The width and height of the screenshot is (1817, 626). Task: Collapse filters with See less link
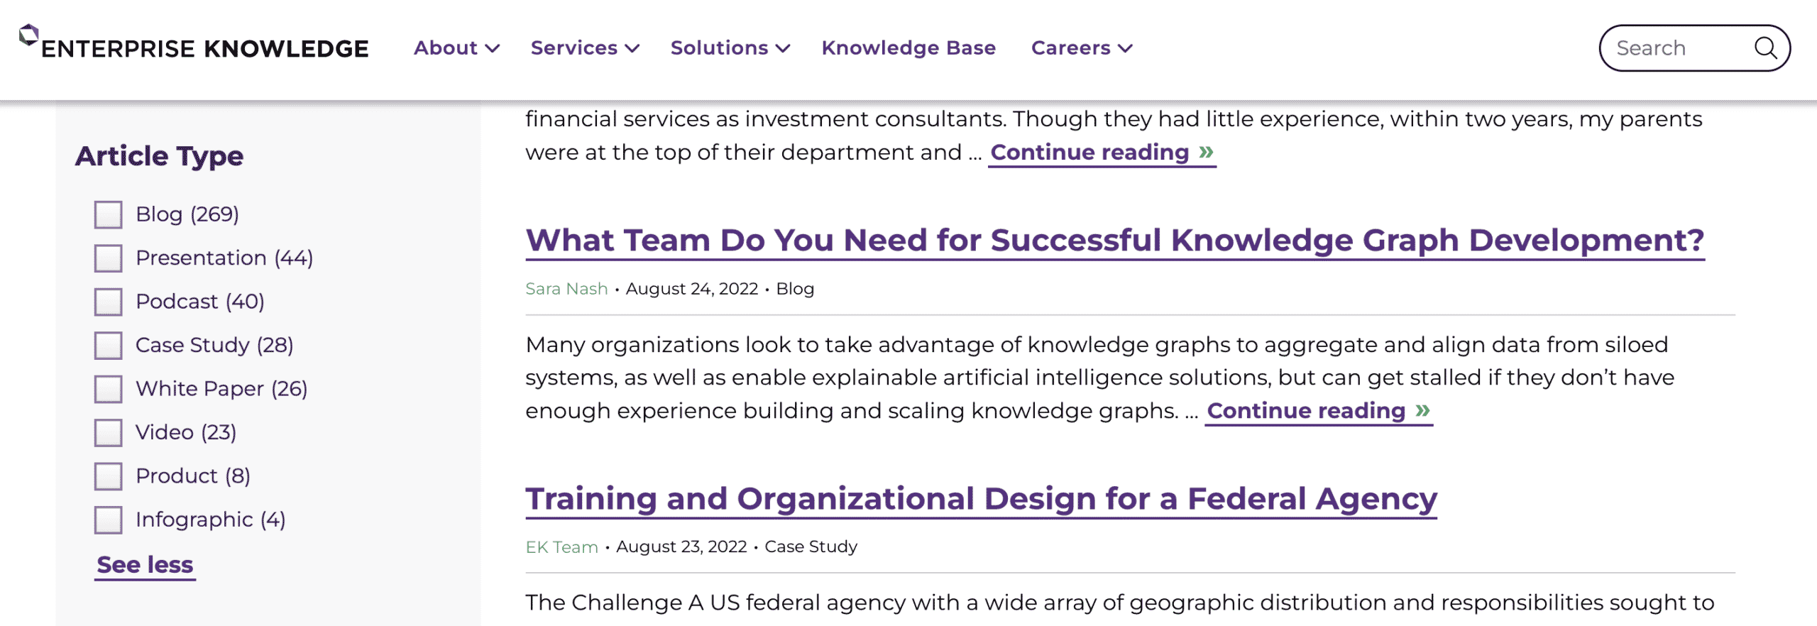click(145, 565)
